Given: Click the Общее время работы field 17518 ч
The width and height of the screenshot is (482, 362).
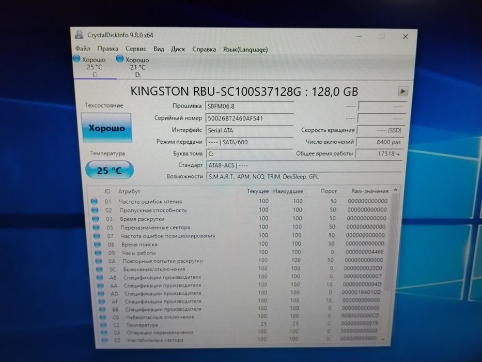Looking at the screenshot, I should 379,154.
